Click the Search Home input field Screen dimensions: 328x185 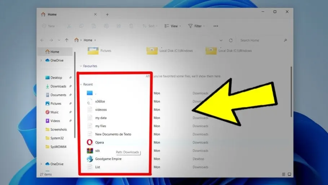[261, 40]
